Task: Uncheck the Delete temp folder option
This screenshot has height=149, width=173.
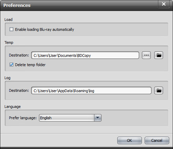Action: (x=11, y=65)
